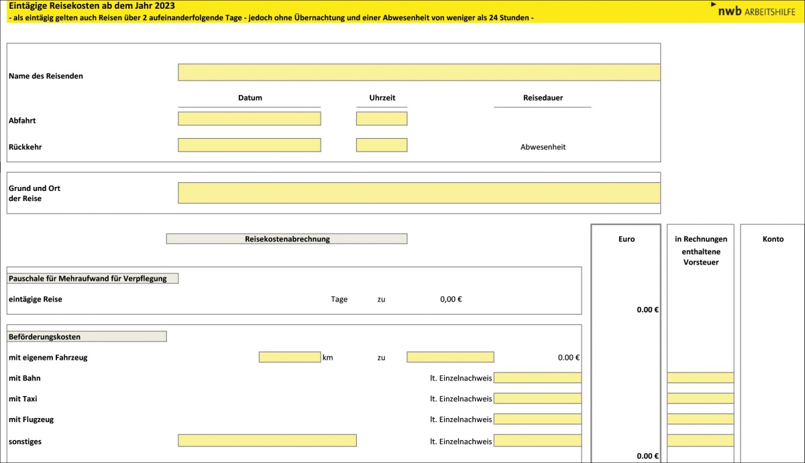Image resolution: width=805 pixels, height=463 pixels.
Task: Select the sonstiges Einzelnachweis amount field
Action: [x=537, y=440]
